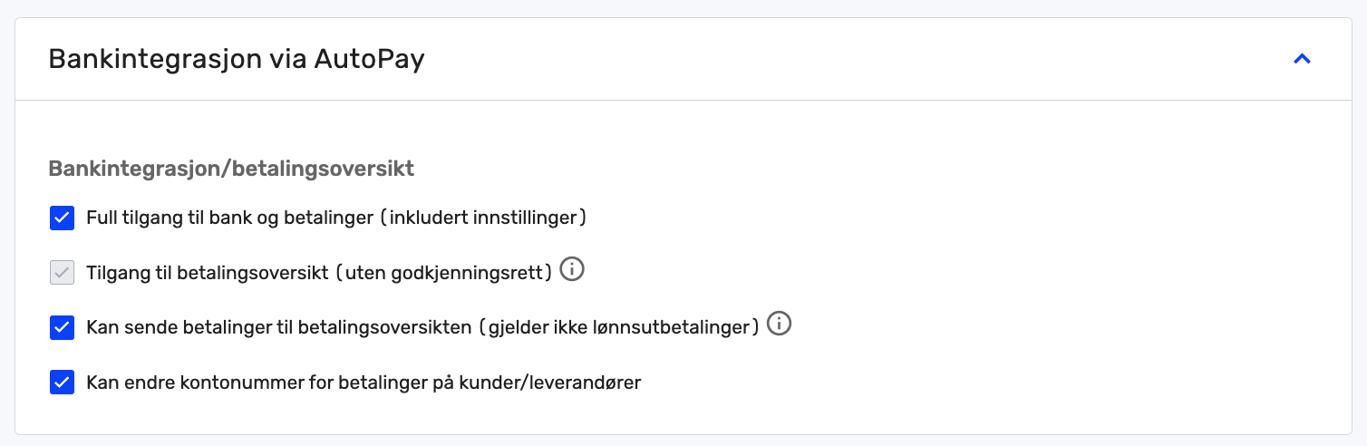
Task: Toggle disabled Tilgang til betalingsoversikt checkbox
Action: pyautogui.click(x=62, y=273)
